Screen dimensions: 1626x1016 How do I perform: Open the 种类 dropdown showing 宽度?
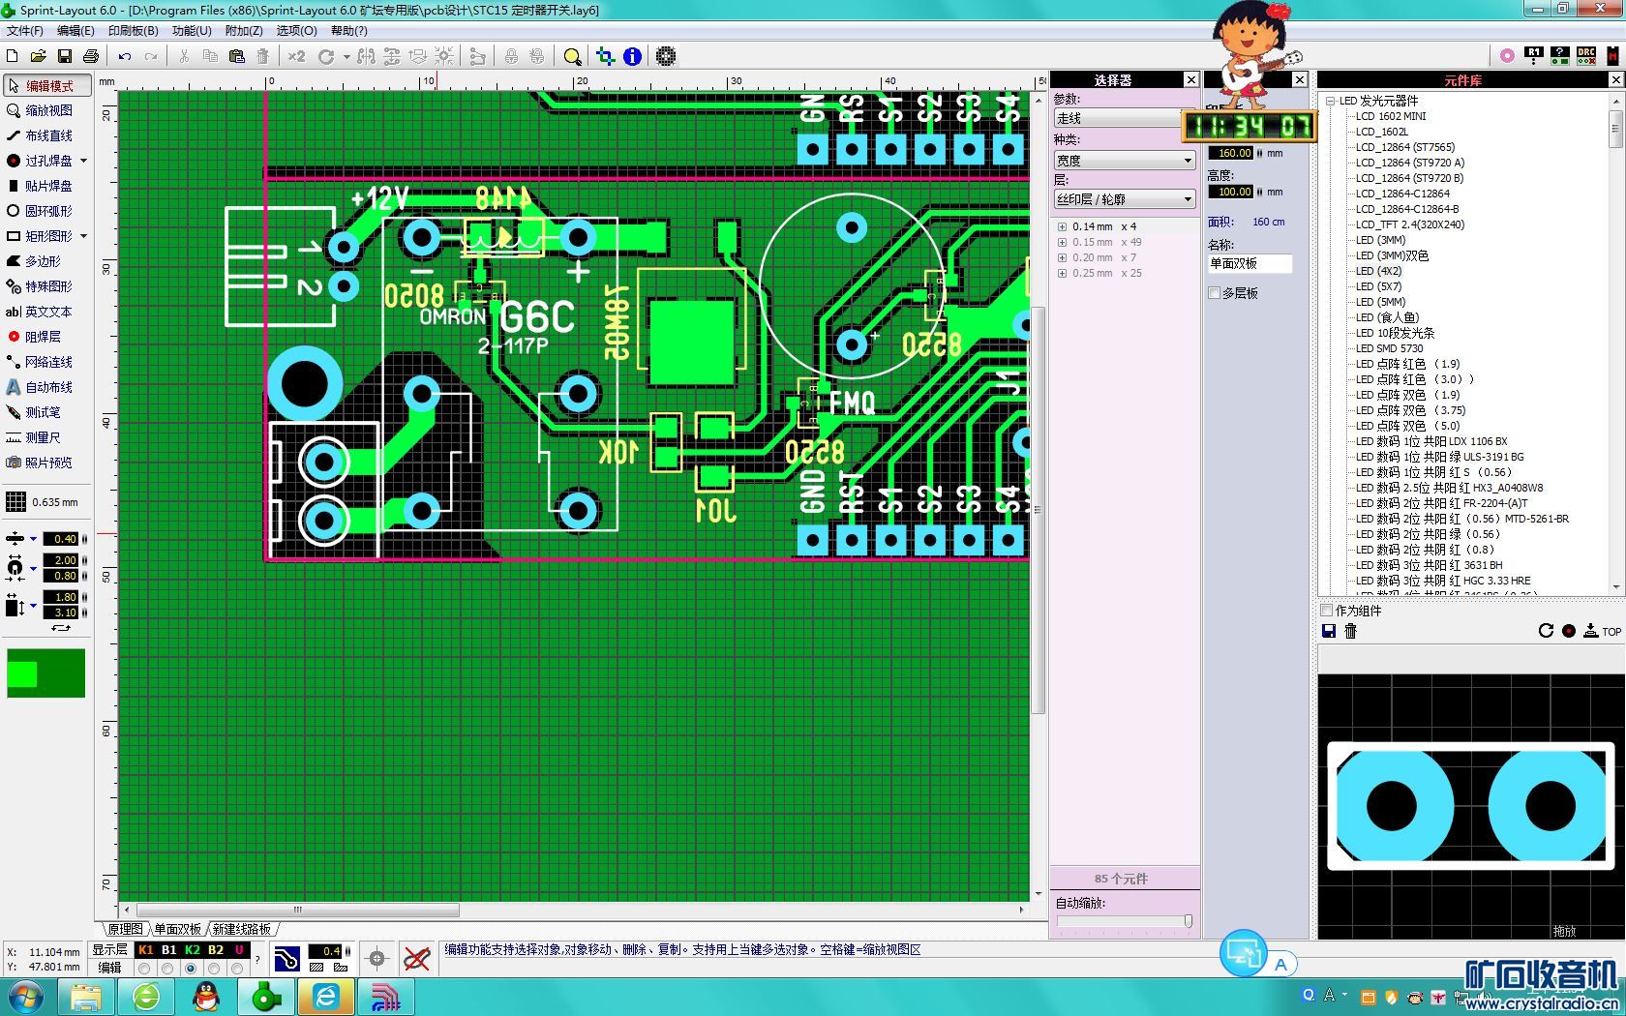[1125, 161]
